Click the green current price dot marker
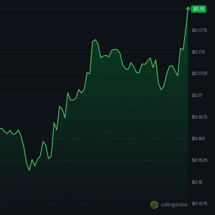Viewport: 215px width, 215px height. pyautogui.click(x=188, y=9)
